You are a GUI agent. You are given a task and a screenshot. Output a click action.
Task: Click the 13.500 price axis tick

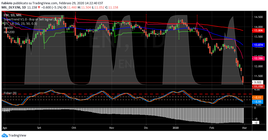pyautogui.click(x=259, y=37)
